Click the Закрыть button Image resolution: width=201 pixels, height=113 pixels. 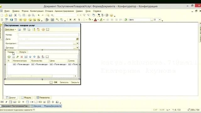(75, 82)
